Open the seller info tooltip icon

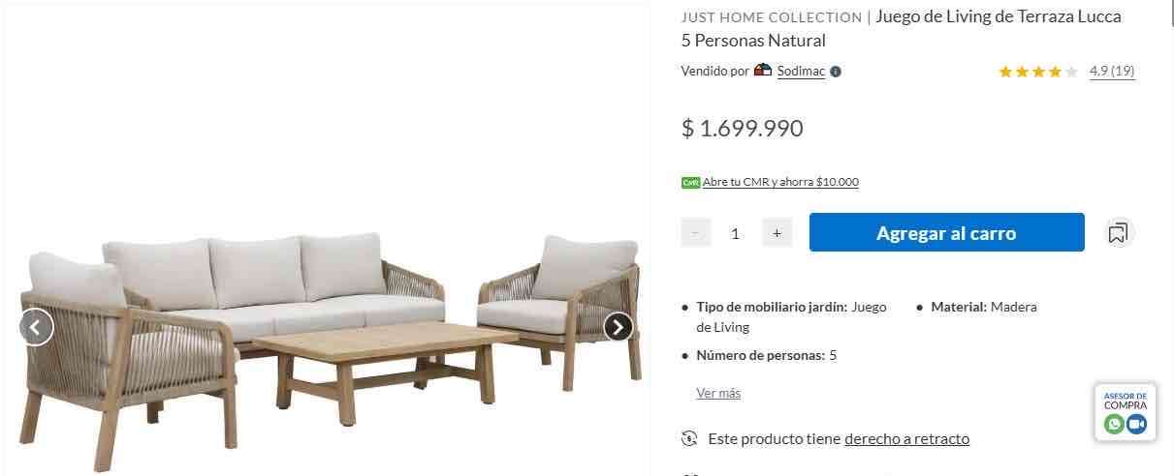pyautogui.click(x=836, y=72)
